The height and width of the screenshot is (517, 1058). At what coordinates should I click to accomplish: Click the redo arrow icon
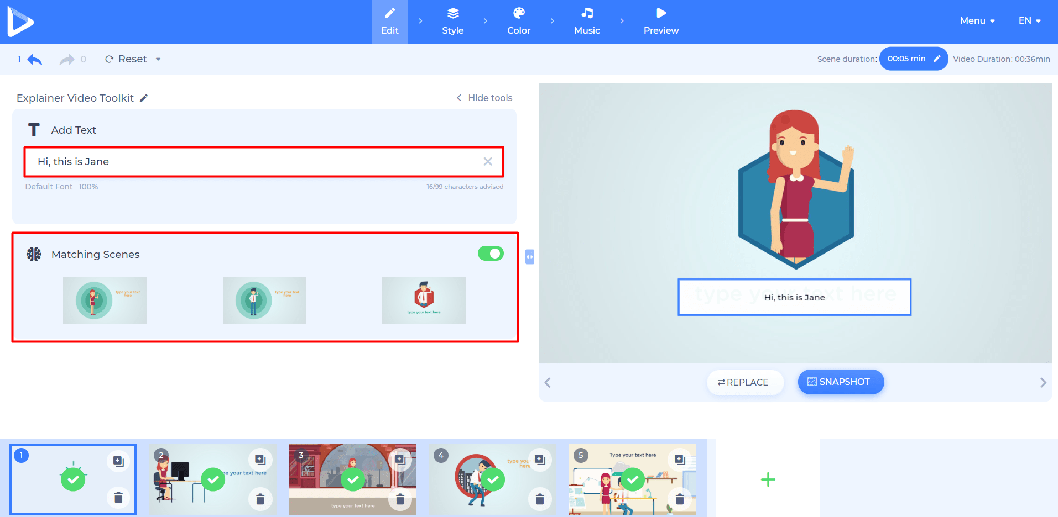click(66, 59)
